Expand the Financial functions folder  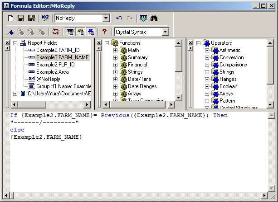[x=115, y=65]
